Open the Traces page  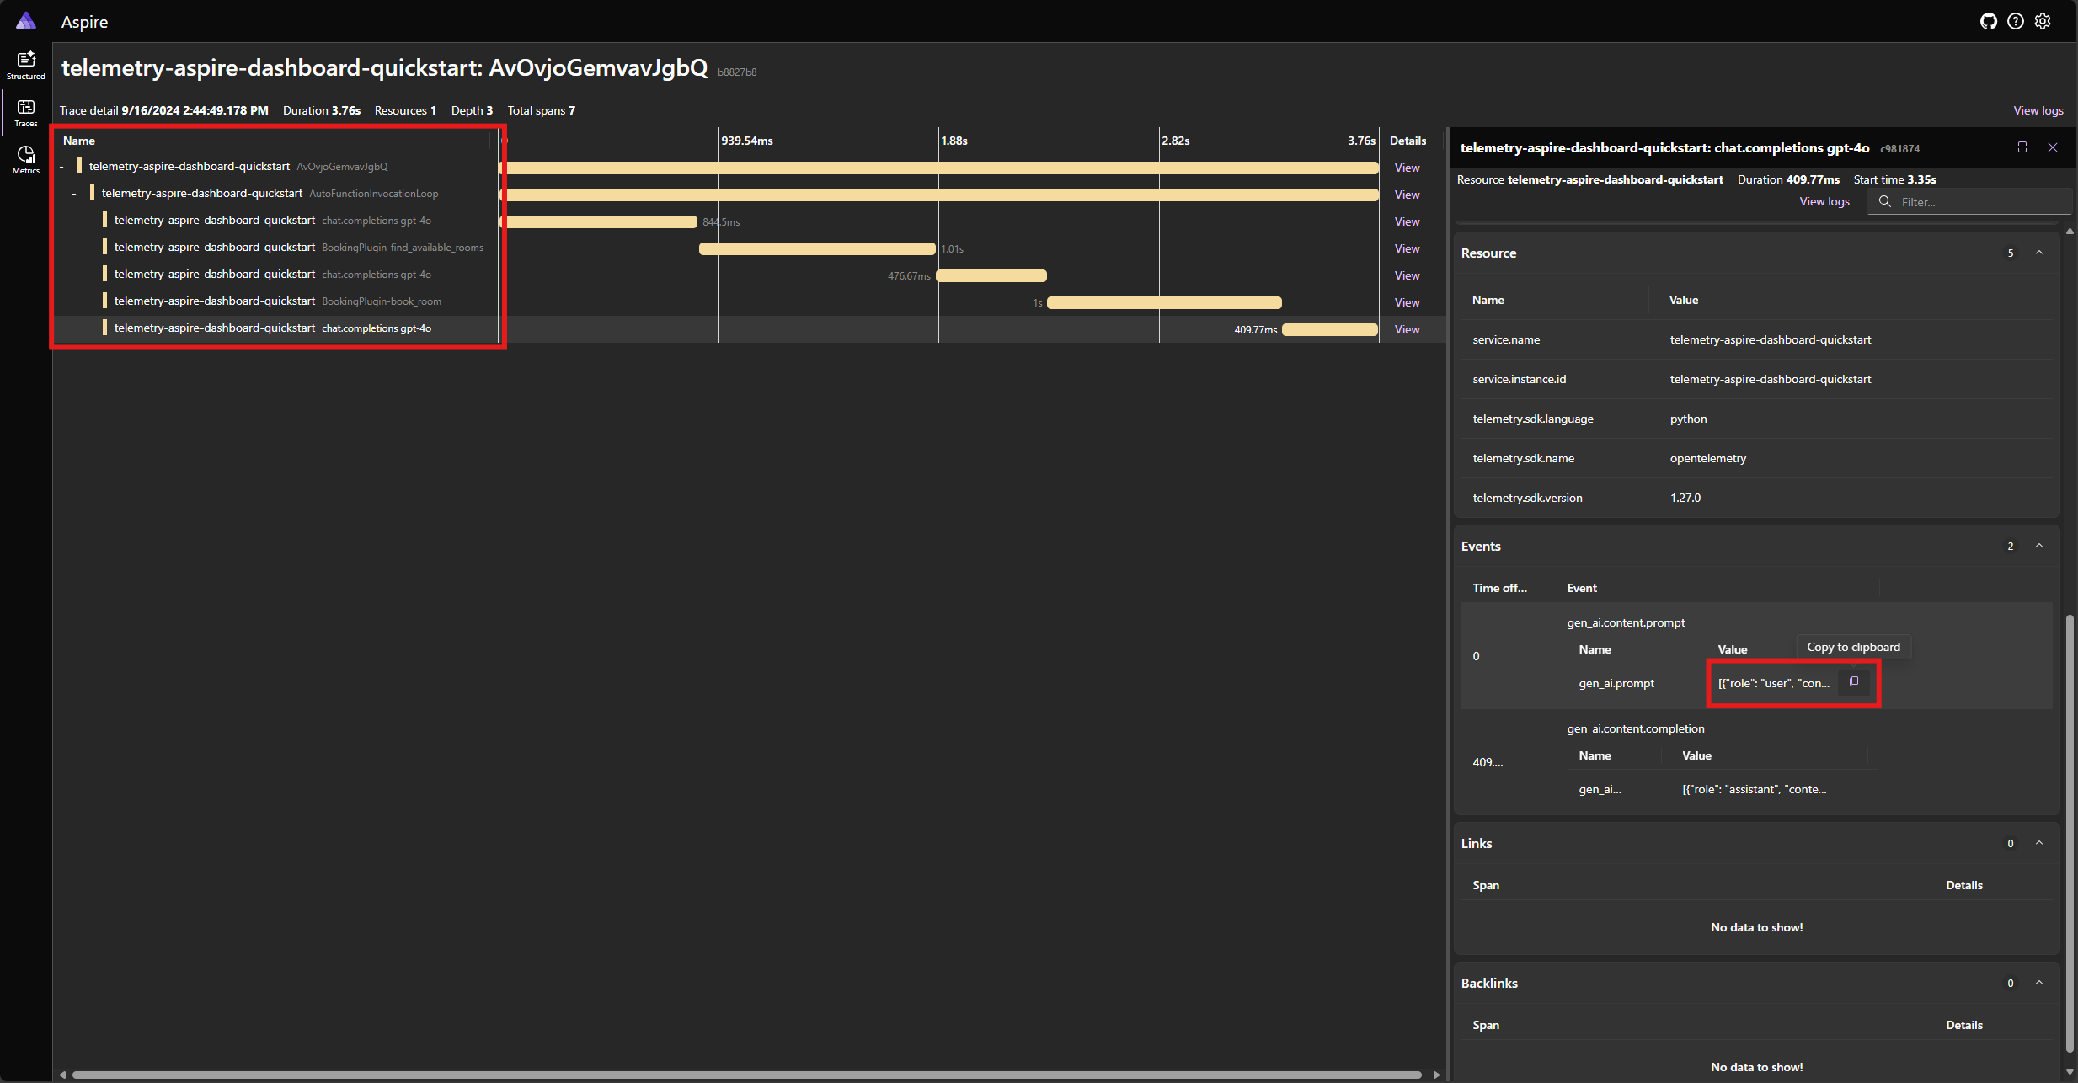click(x=26, y=112)
